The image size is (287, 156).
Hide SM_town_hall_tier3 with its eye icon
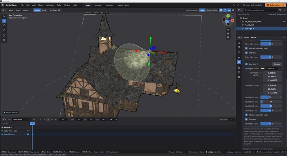pos(284,22)
